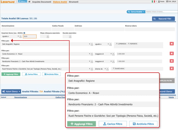Remove the LOMBARDIA tag from region filter
The width and height of the screenshot is (178, 131).
pyautogui.click(x=117, y=44)
